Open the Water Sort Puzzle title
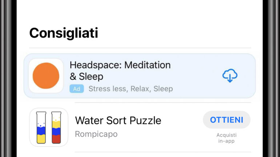Image resolution: width=280 pixels, height=157 pixels. tap(118, 120)
